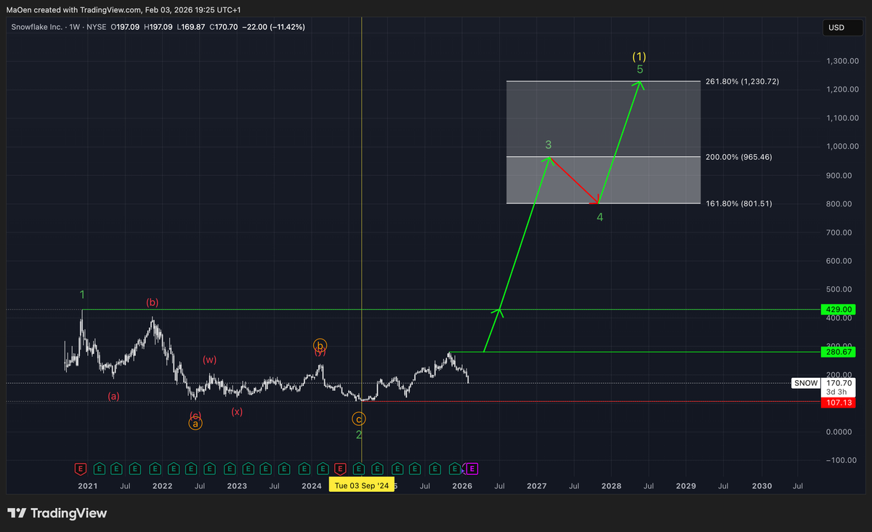Click the yellow (1) wave label

tap(639, 56)
